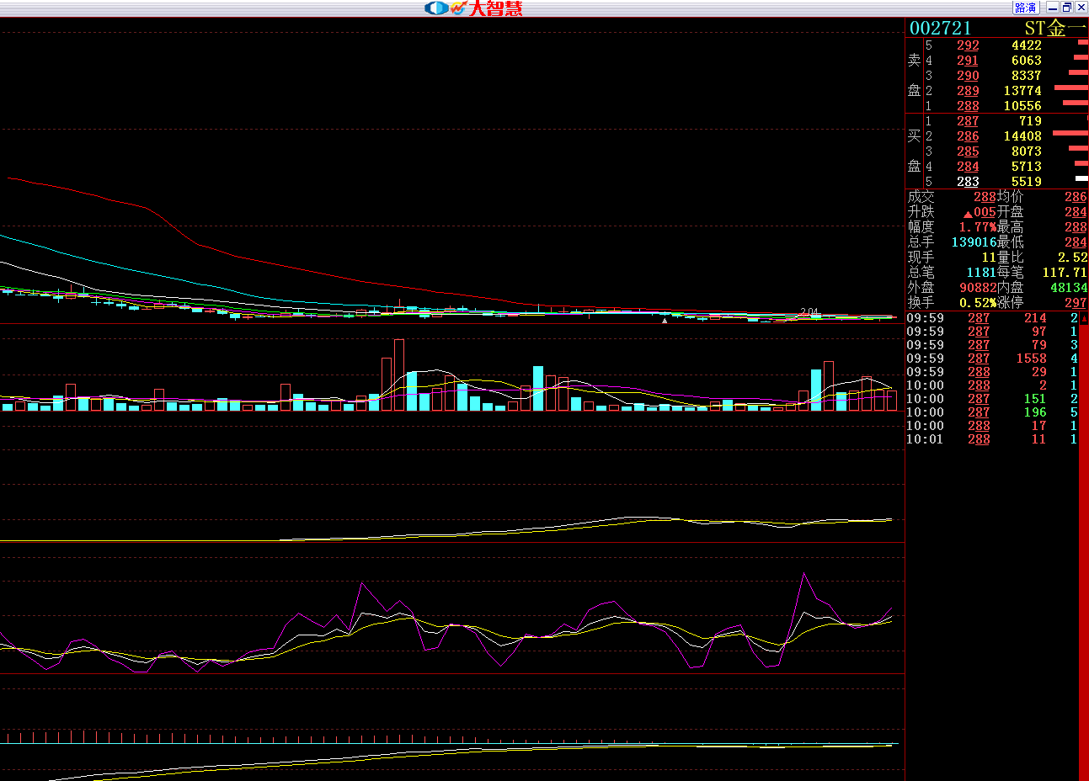Click the small triangle marker on candlestick chart
Viewport: 1089px width, 781px height.
pos(665,321)
